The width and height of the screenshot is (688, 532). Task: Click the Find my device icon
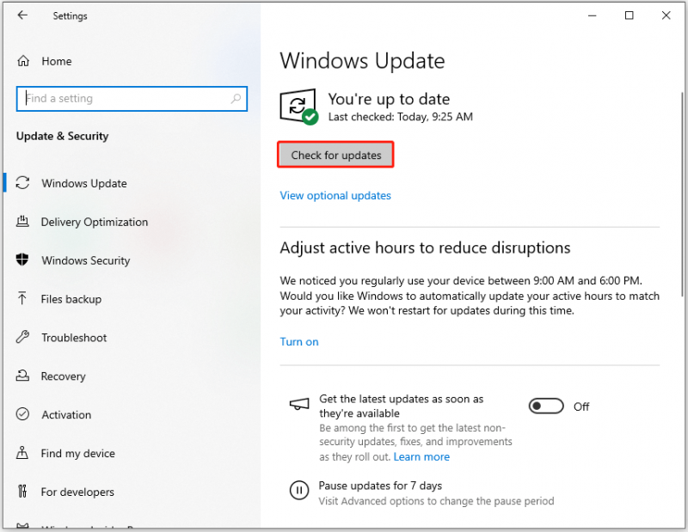tap(22, 453)
